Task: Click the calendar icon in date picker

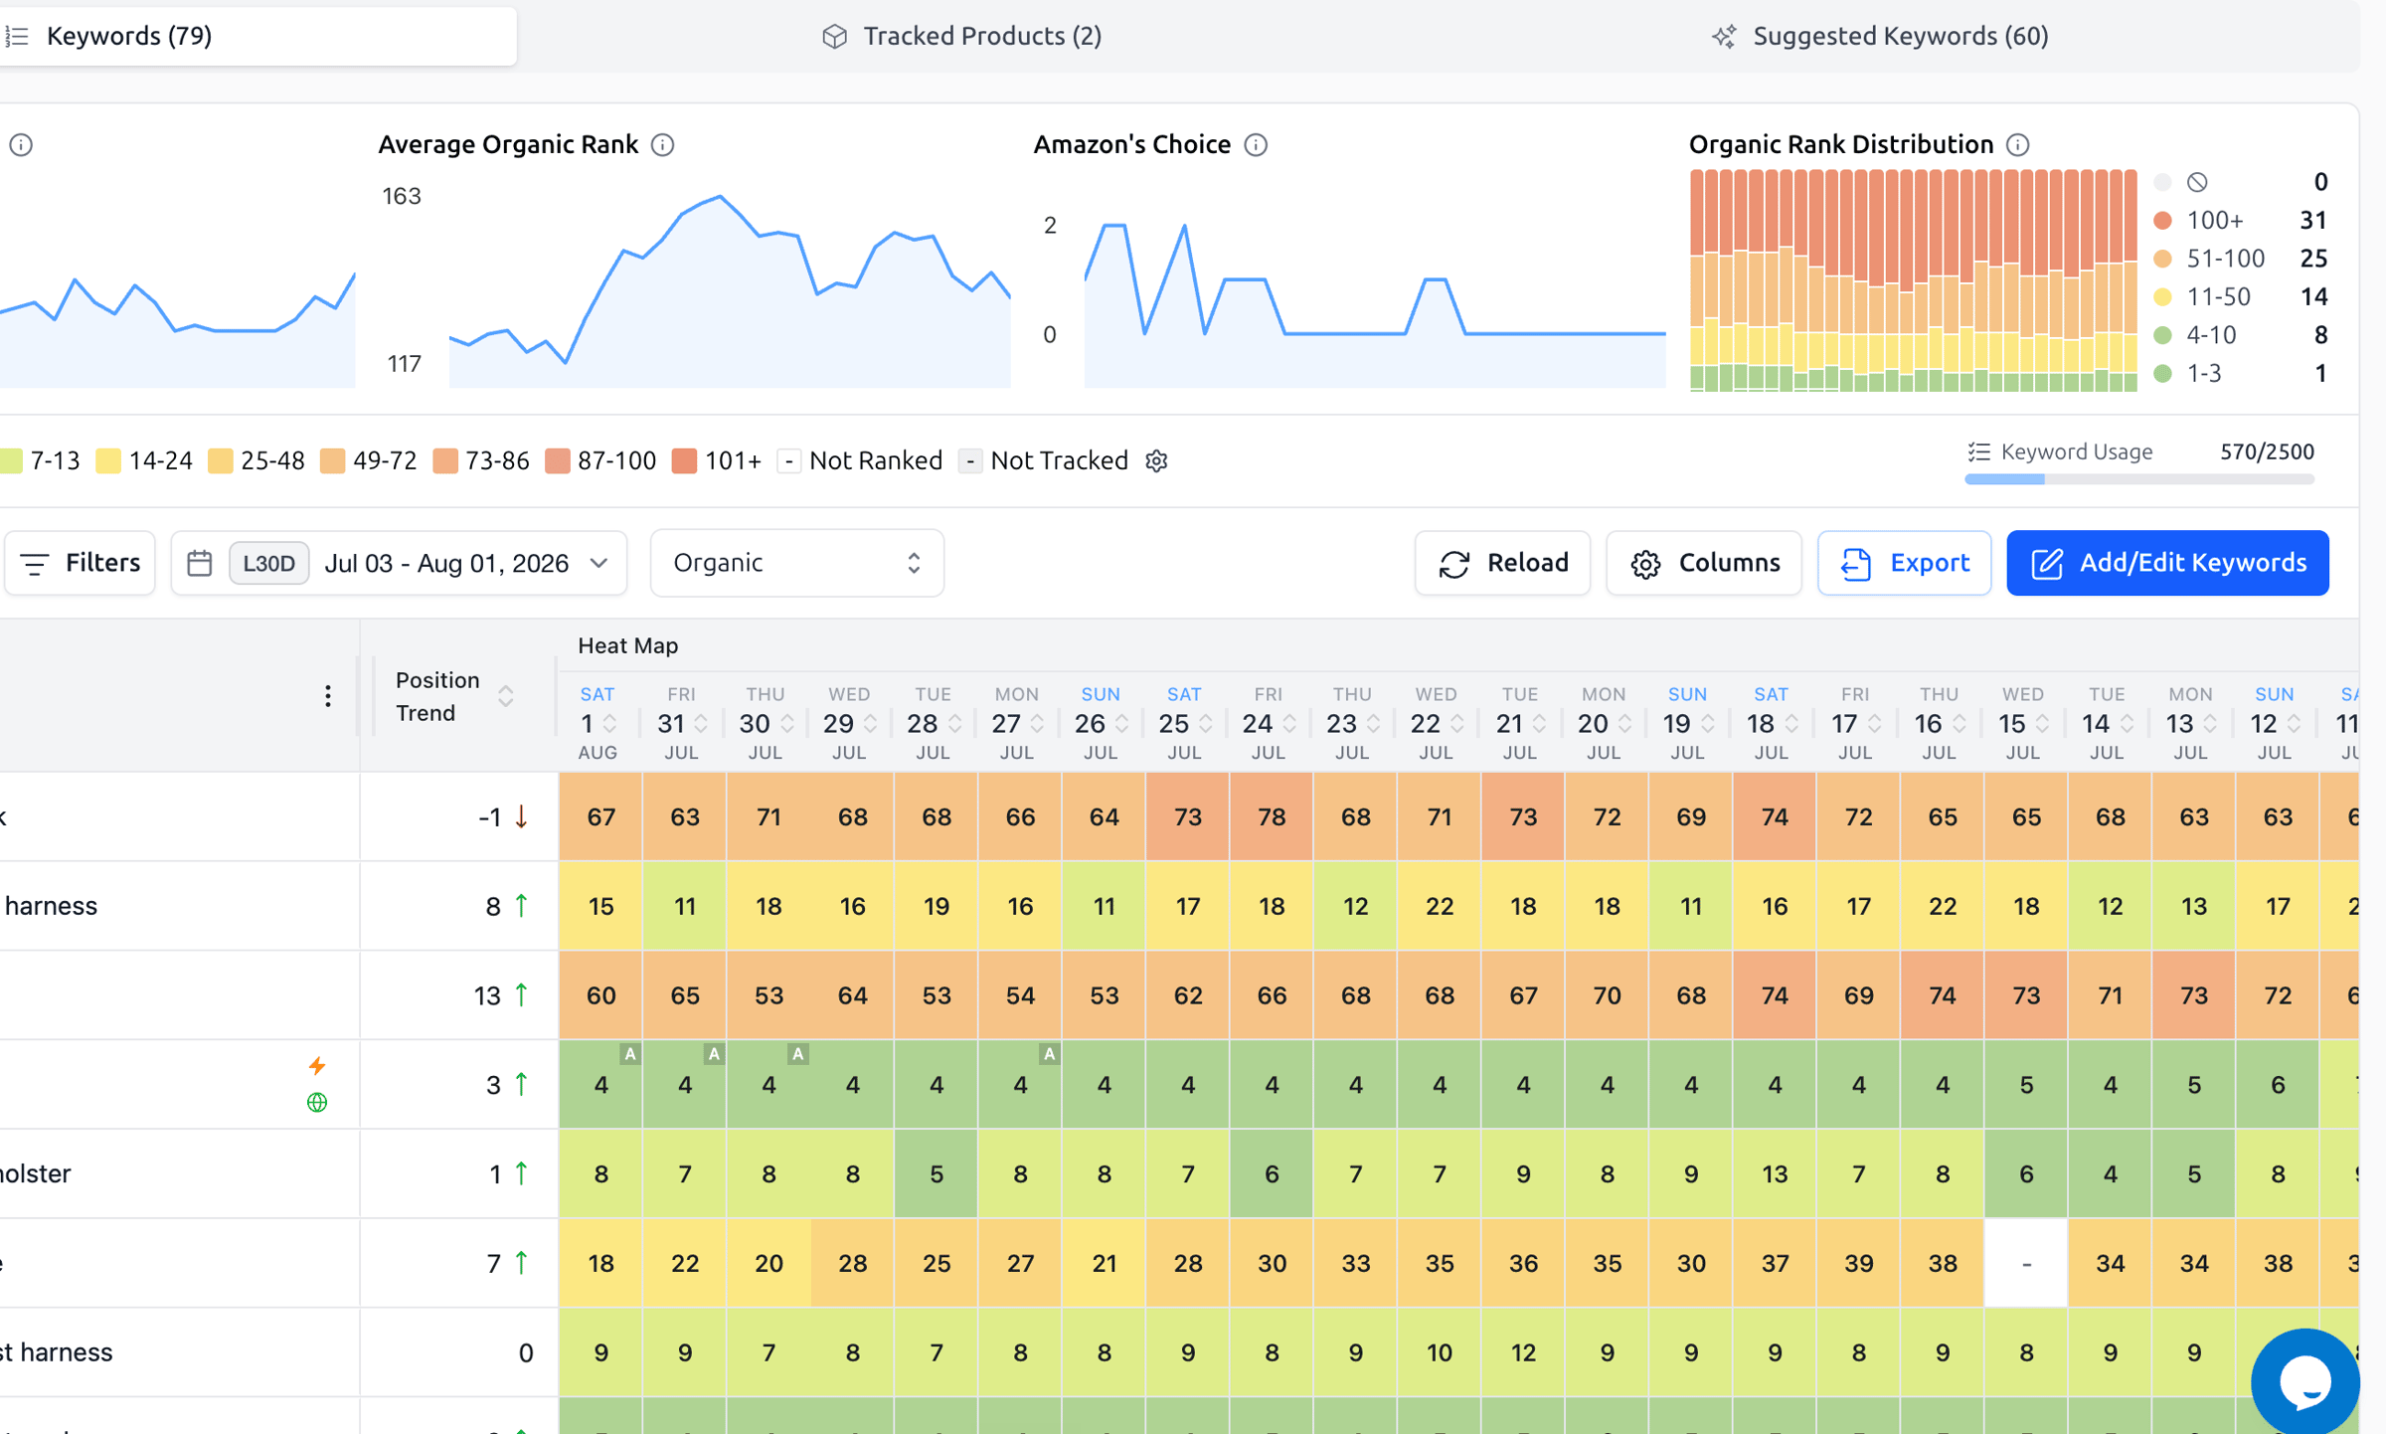Action: click(x=200, y=563)
